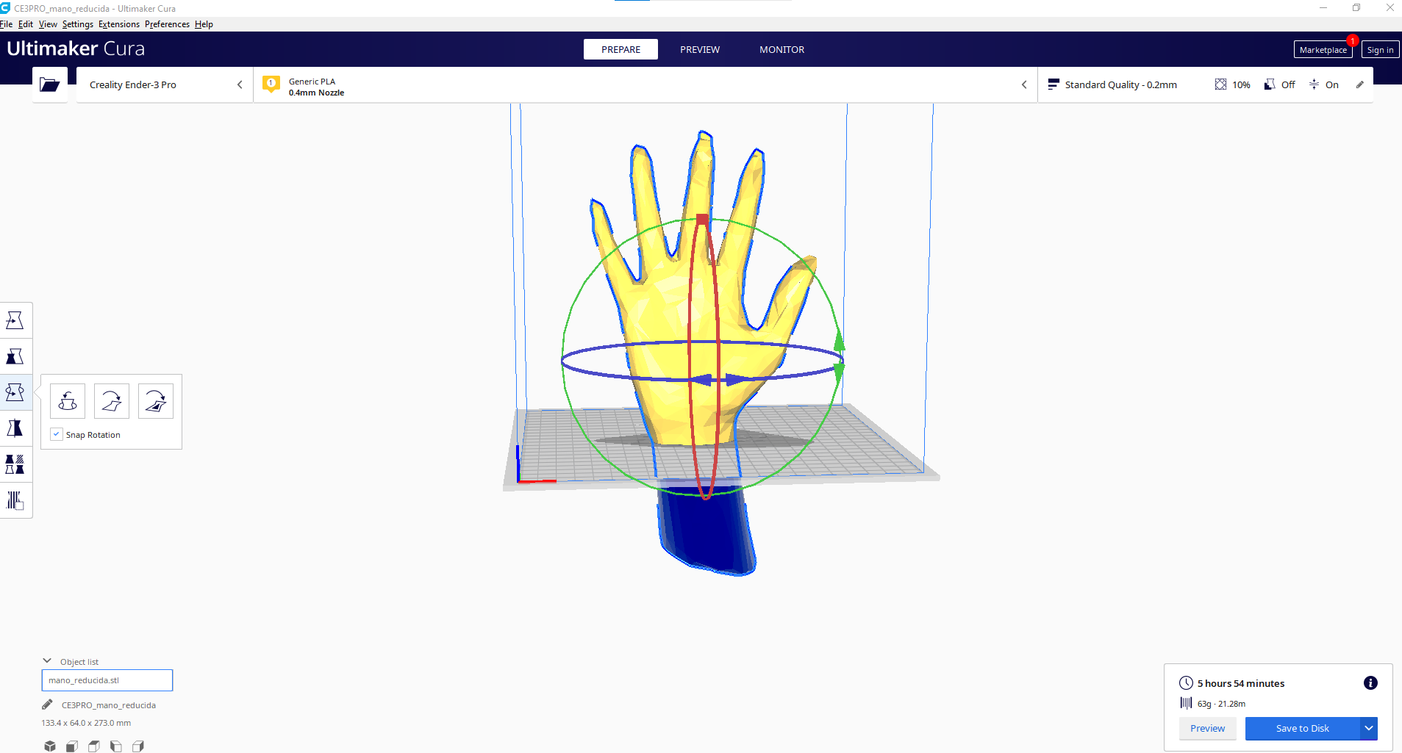Click Reset rotation icon

[x=68, y=401]
